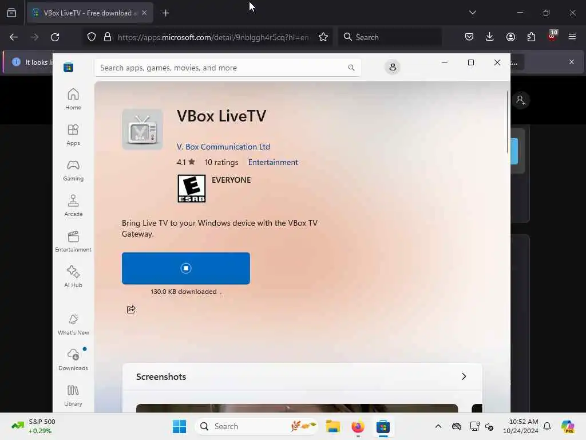Open the Firefox account menu
The height and width of the screenshot is (440, 586).
(x=510, y=37)
